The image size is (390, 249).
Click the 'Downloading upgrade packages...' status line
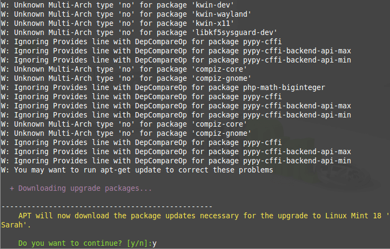(x=81, y=188)
